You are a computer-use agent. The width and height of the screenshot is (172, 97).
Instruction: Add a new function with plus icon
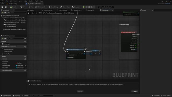[x=25, y=47]
